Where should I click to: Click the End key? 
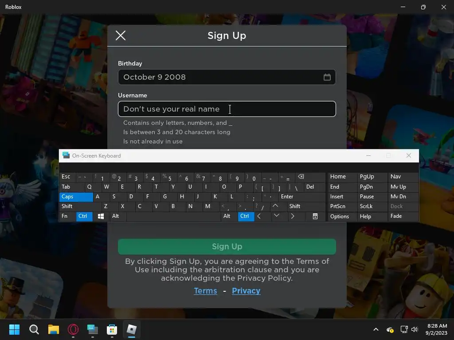tap(342, 187)
